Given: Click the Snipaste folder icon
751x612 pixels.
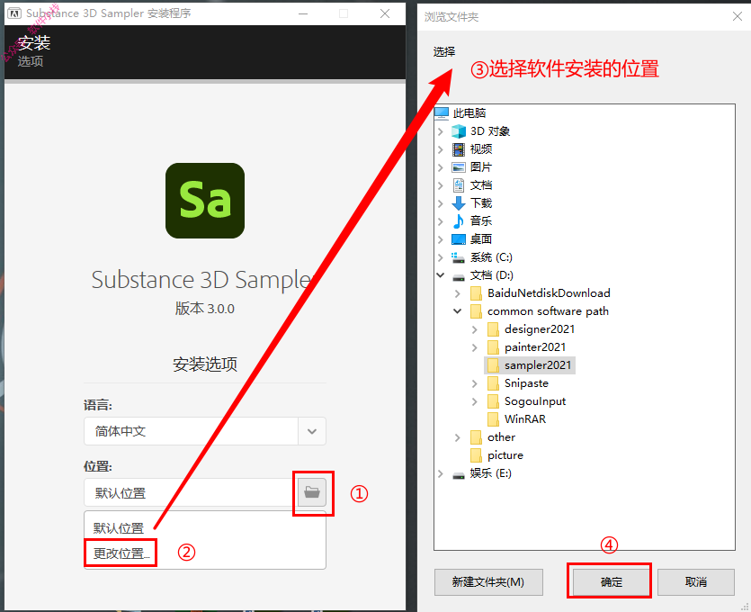Looking at the screenshot, I should [493, 383].
